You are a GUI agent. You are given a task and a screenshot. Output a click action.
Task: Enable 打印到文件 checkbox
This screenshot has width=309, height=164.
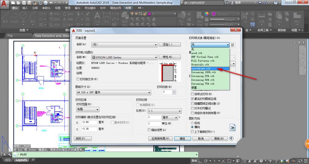78,79
